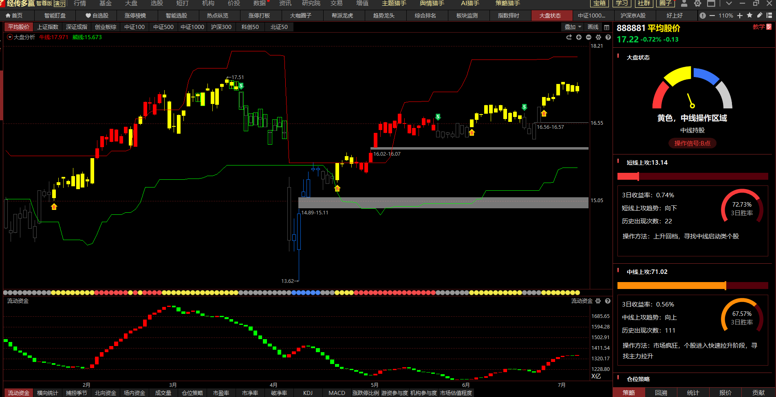Switch to the 上证指数 index tab
This screenshot has width=776, height=397.
pos(48,27)
